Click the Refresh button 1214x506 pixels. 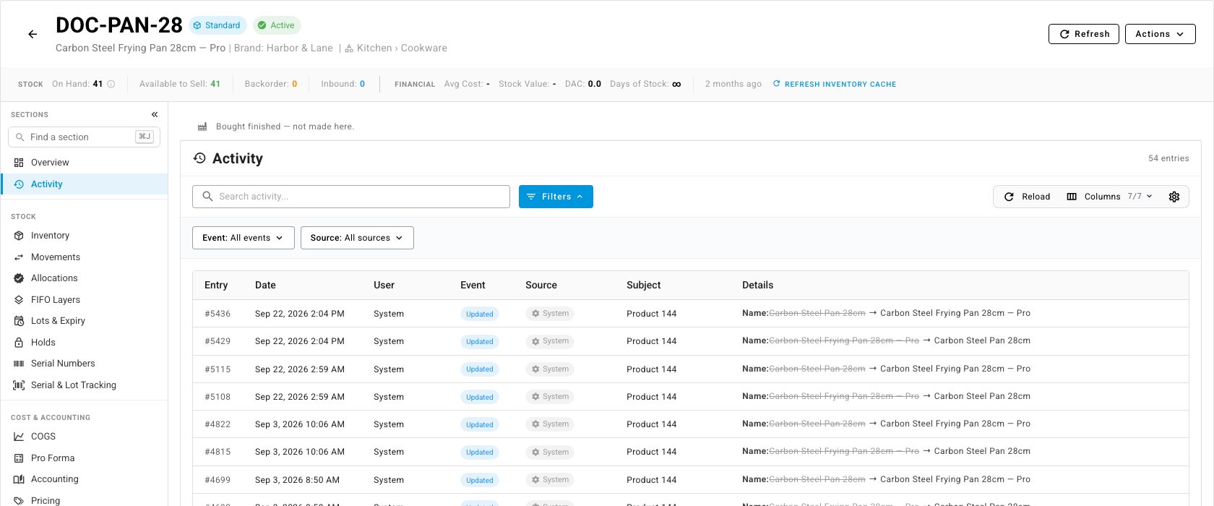point(1084,34)
